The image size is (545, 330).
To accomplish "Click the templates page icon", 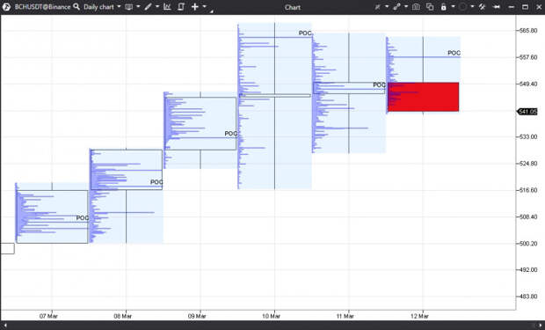I will coord(181,7).
